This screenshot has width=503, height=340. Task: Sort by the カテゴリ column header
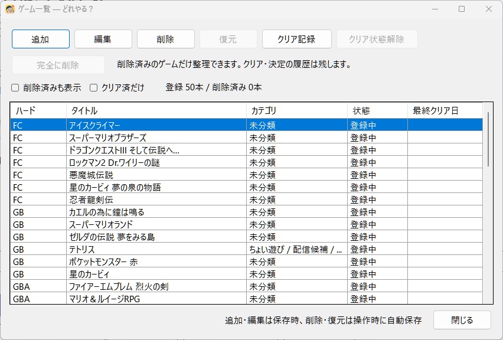click(297, 110)
